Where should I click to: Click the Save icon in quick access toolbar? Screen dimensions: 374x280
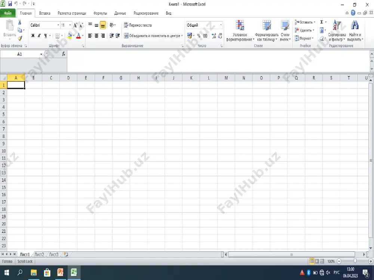[x=10, y=4]
